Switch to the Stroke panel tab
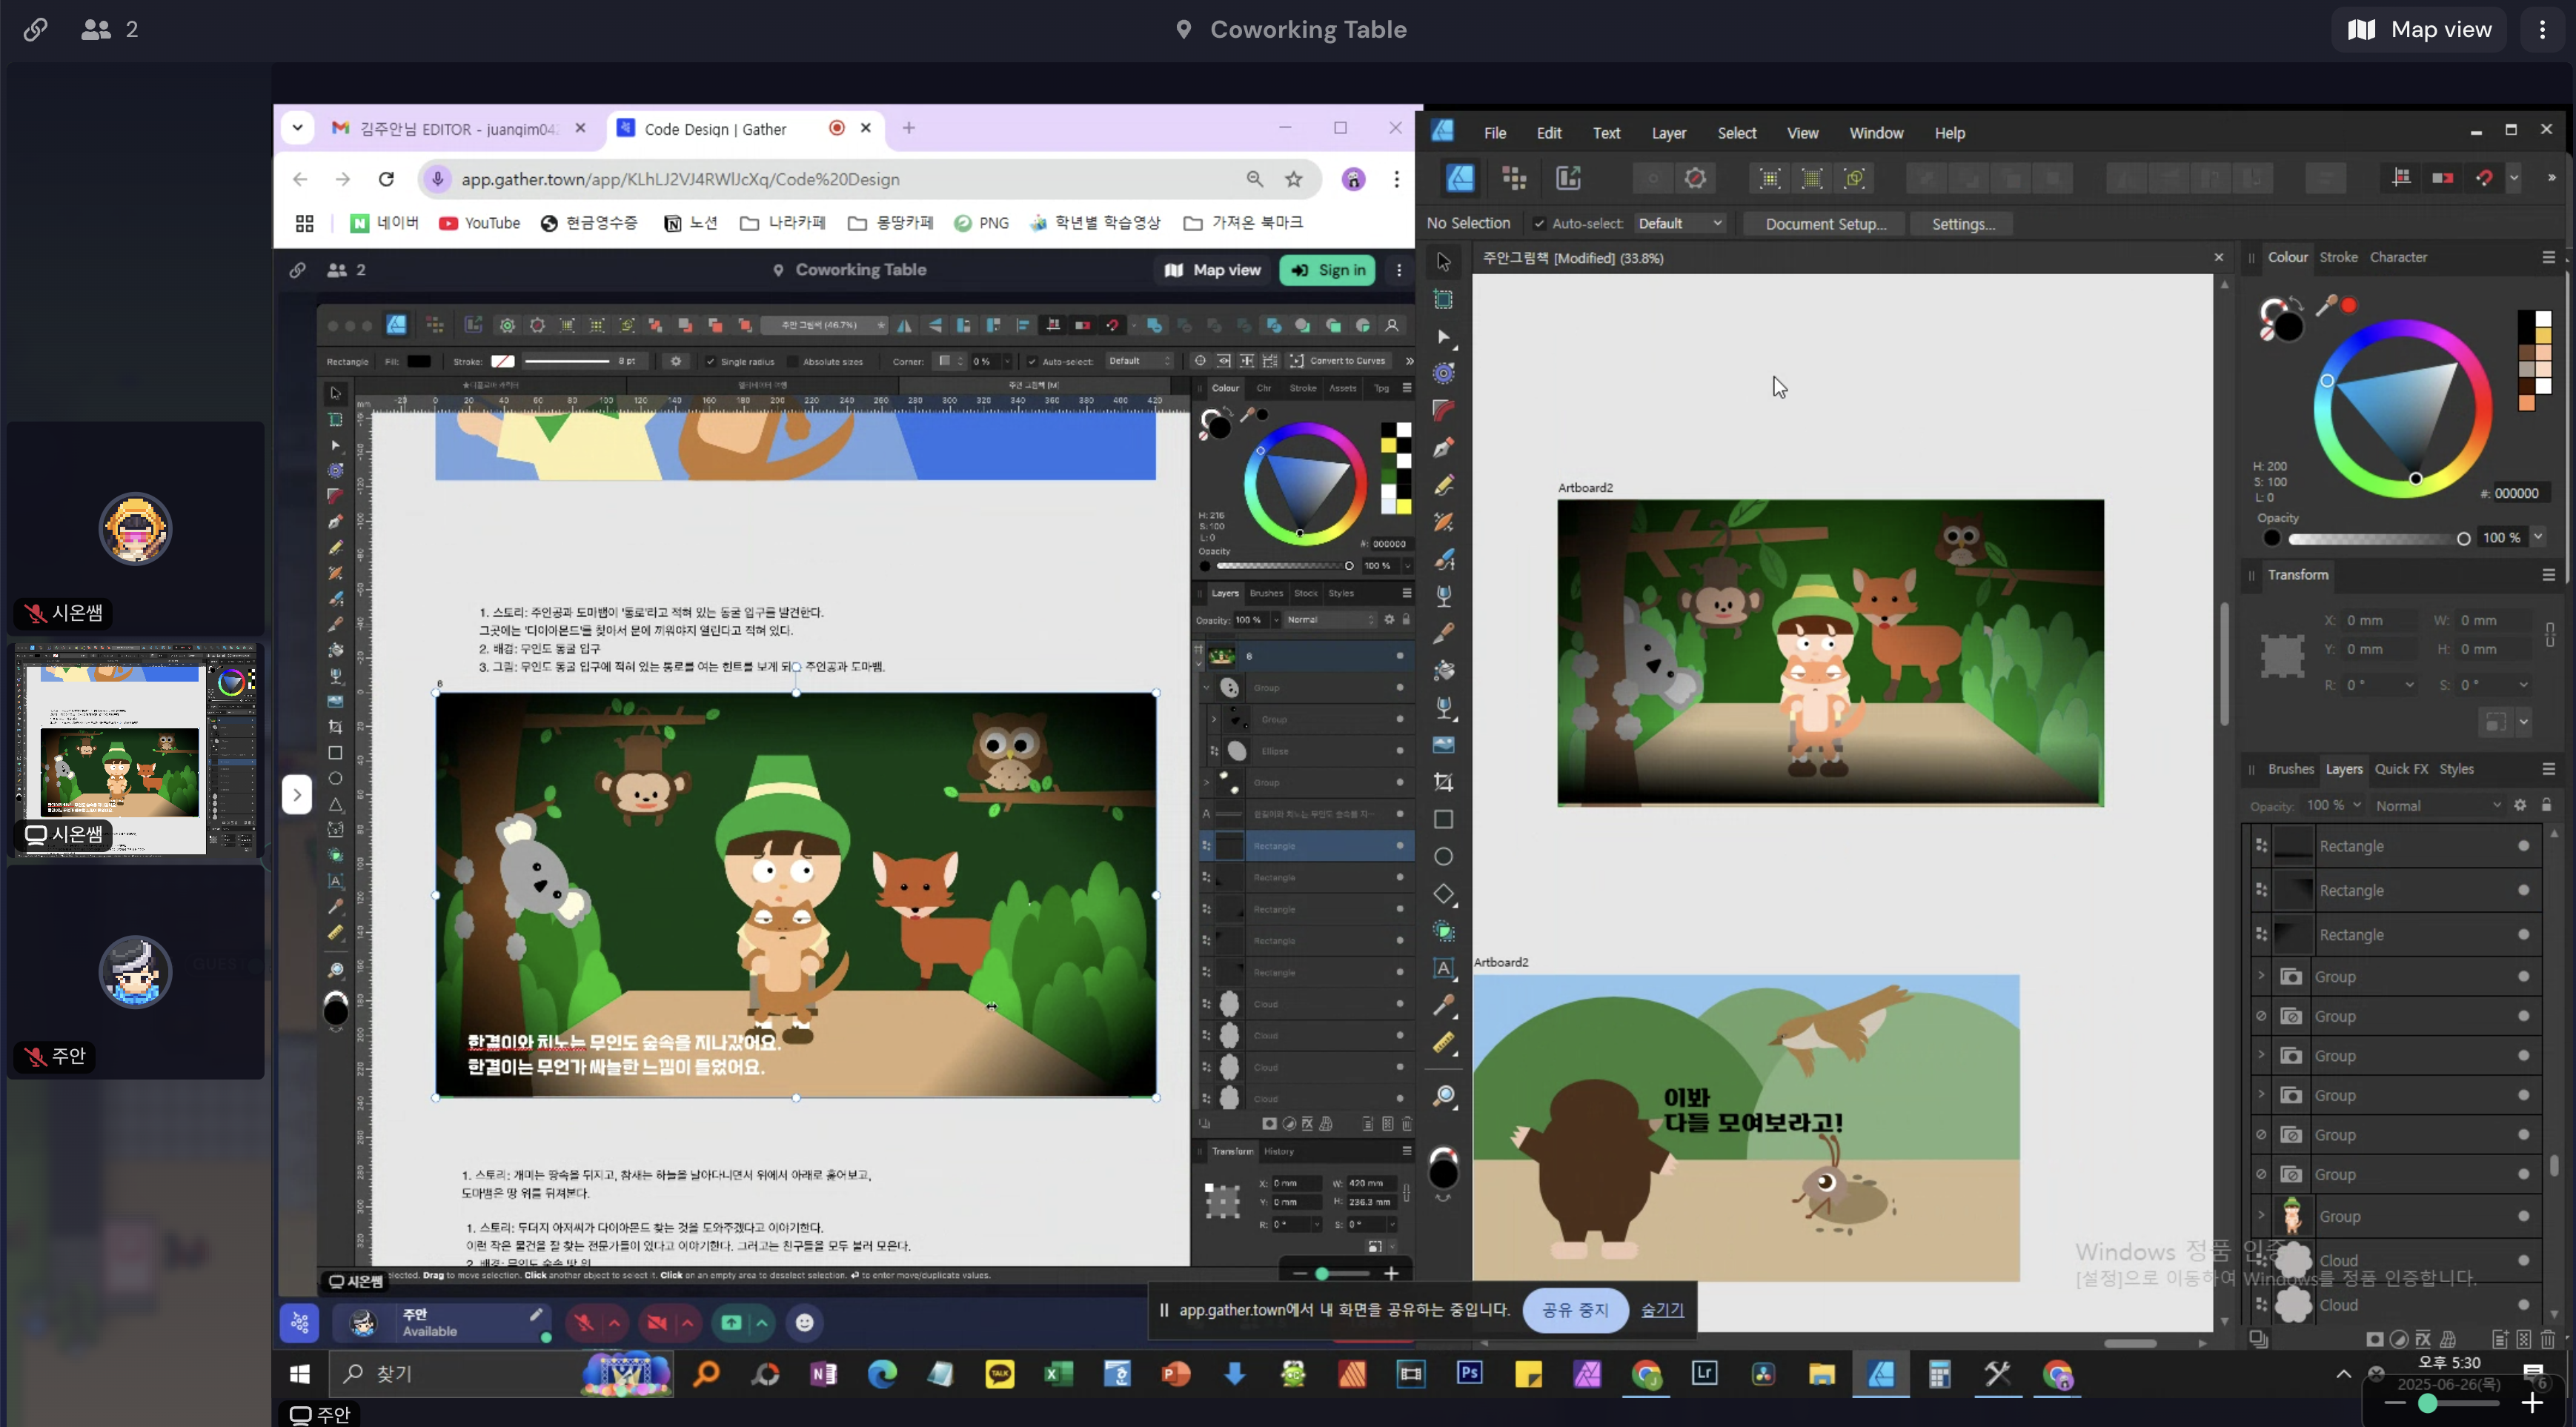 (2338, 257)
